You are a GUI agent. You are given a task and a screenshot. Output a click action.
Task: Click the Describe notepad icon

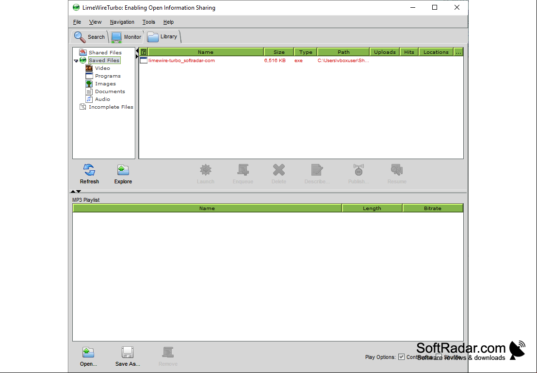[x=317, y=170]
